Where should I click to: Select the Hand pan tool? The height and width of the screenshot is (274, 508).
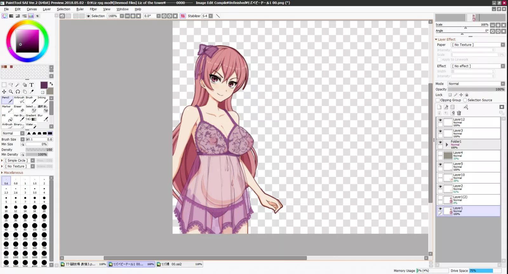(x=24, y=92)
